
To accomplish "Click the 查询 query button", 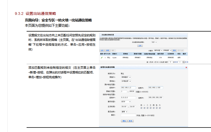I will (x=174, y=51).
